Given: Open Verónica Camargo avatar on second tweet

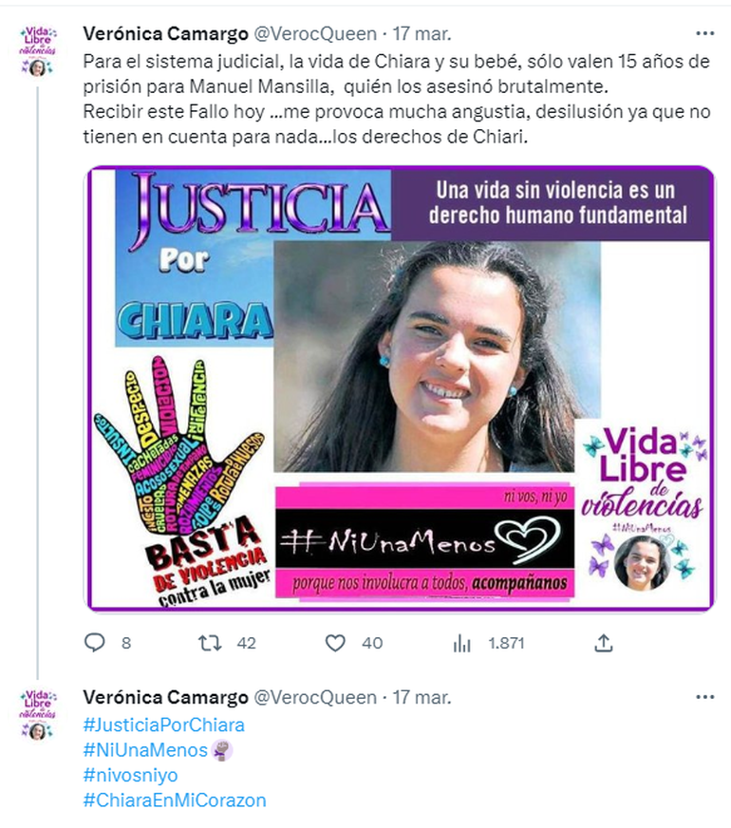Looking at the screenshot, I should point(37,715).
